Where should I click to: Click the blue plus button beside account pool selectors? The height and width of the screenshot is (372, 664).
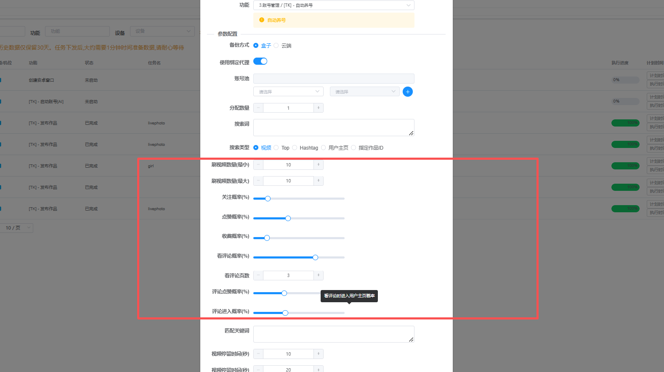[x=407, y=92]
